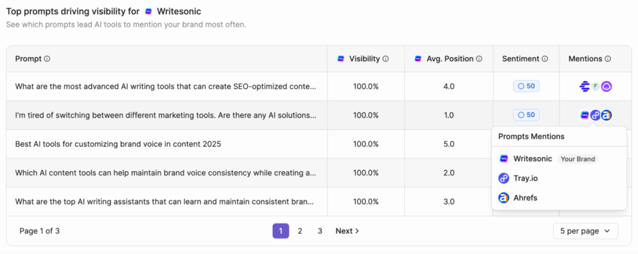Click the Ahrefs icon in Prompts Mentions popup
Screen dimensions: 638x254
click(503, 198)
